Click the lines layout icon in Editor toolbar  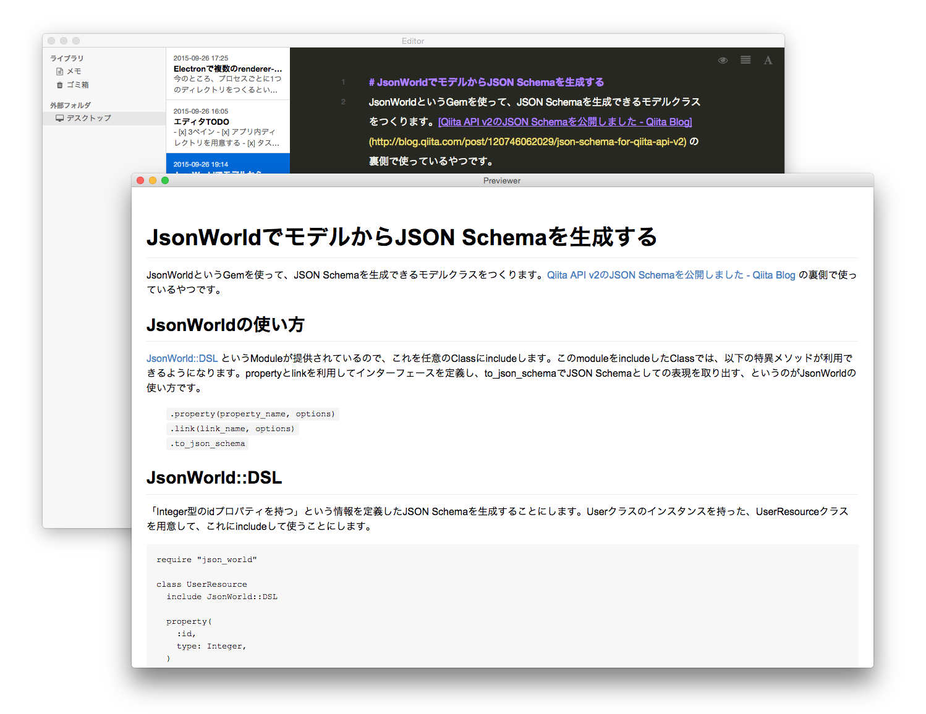[745, 60]
